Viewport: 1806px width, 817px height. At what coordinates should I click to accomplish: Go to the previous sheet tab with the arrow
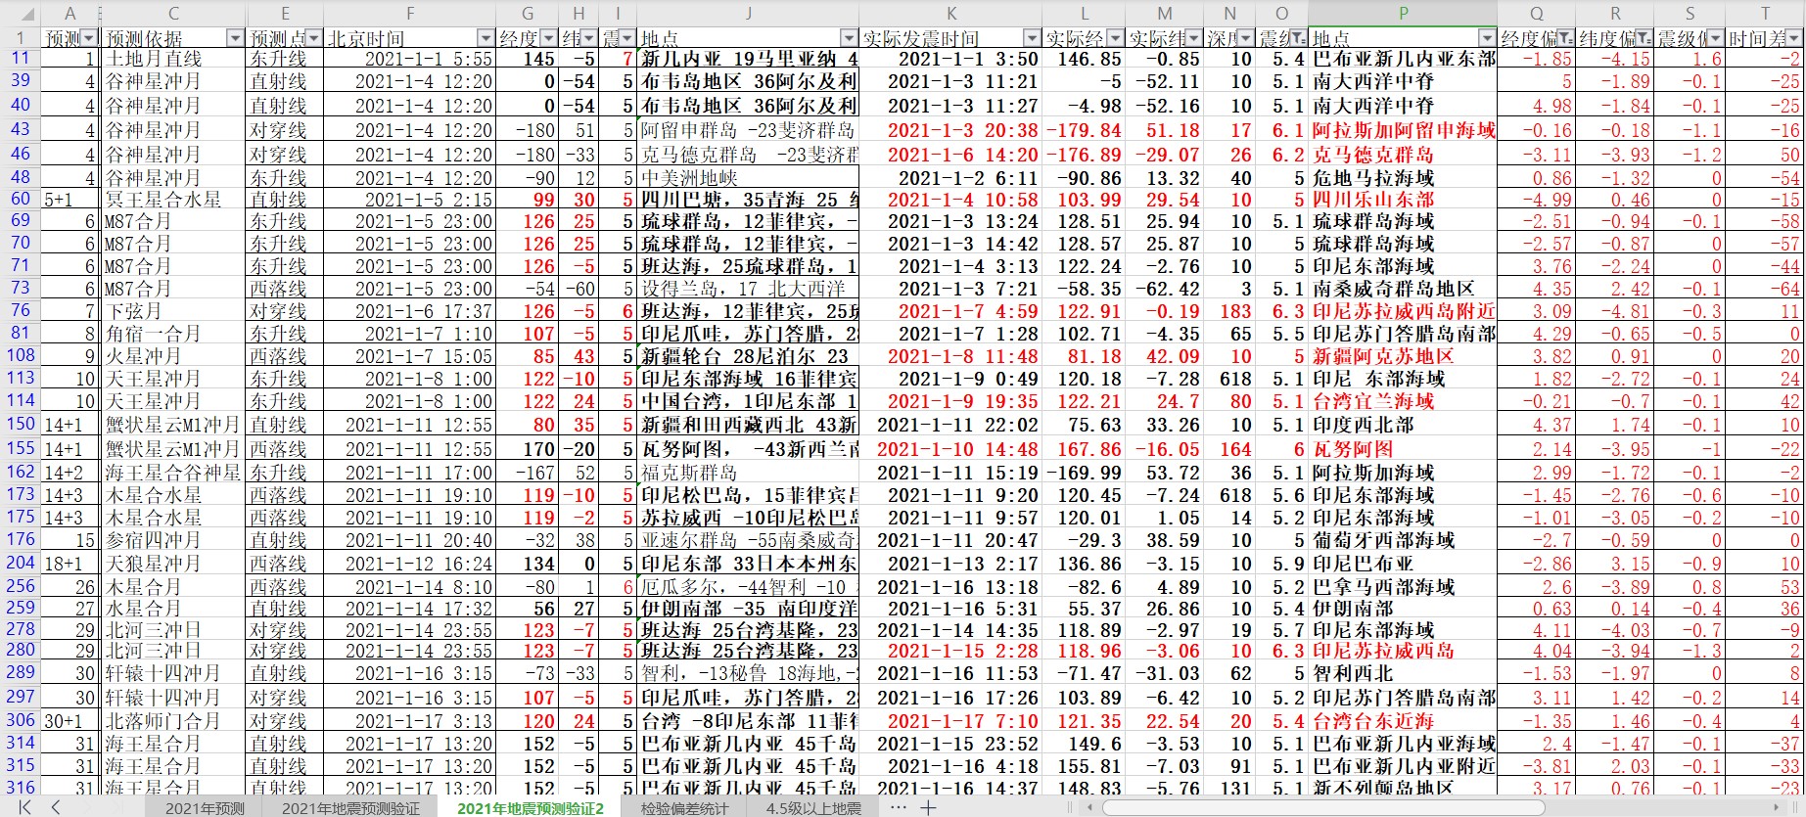[x=56, y=807]
